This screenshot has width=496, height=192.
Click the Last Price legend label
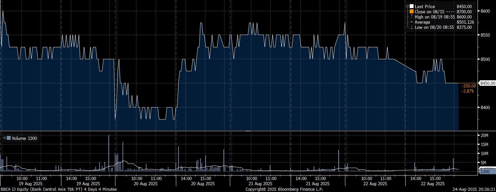point(425,6)
